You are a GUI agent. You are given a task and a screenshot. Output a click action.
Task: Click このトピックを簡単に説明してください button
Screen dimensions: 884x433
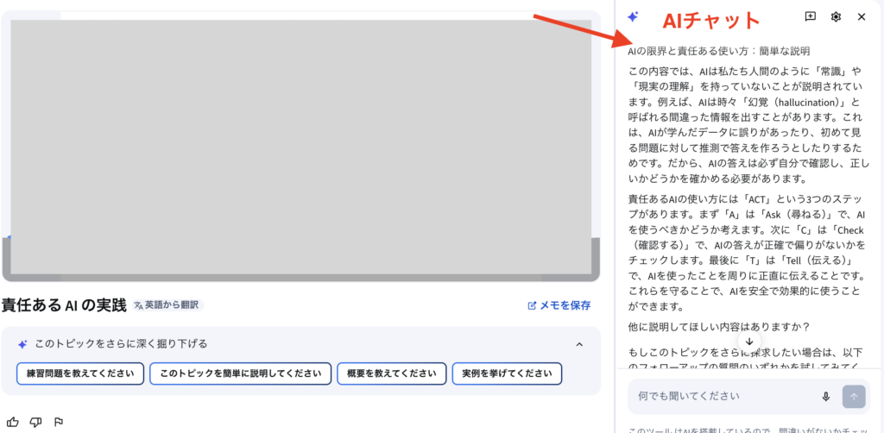241,373
